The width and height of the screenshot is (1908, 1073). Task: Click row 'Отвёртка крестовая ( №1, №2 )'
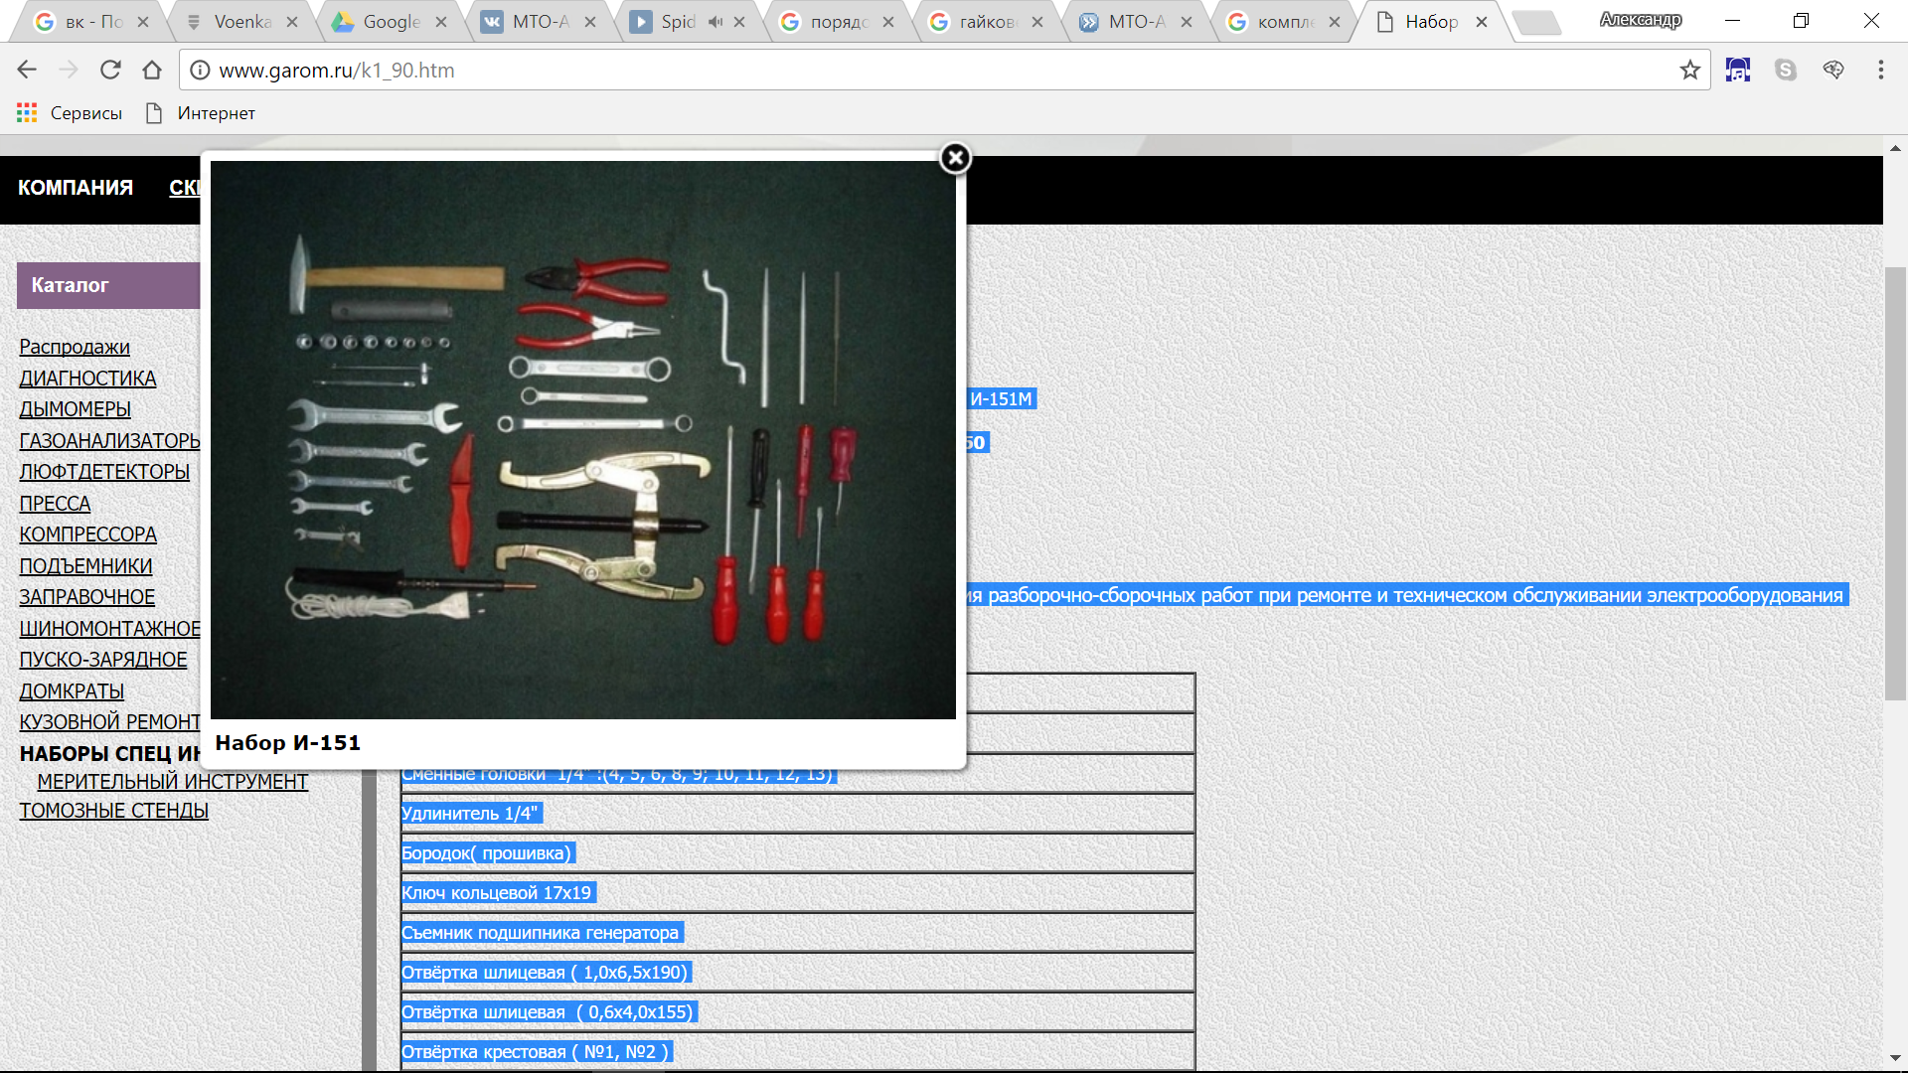[797, 1052]
